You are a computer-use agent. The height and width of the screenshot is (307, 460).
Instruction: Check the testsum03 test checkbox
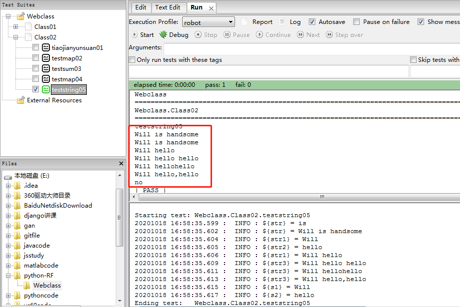[35, 68]
